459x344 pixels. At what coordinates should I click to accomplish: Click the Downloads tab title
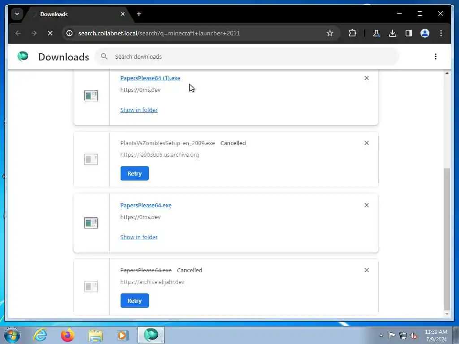pyautogui.click(x=54, y=14)
